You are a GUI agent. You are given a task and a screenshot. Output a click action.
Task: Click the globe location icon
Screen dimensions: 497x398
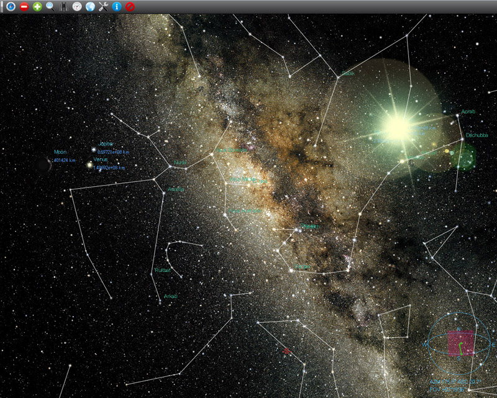pos(90,6)
